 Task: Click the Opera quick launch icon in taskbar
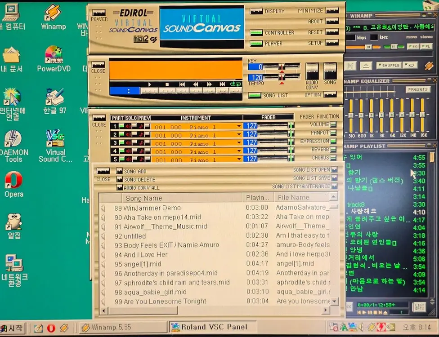click(51, 328)
